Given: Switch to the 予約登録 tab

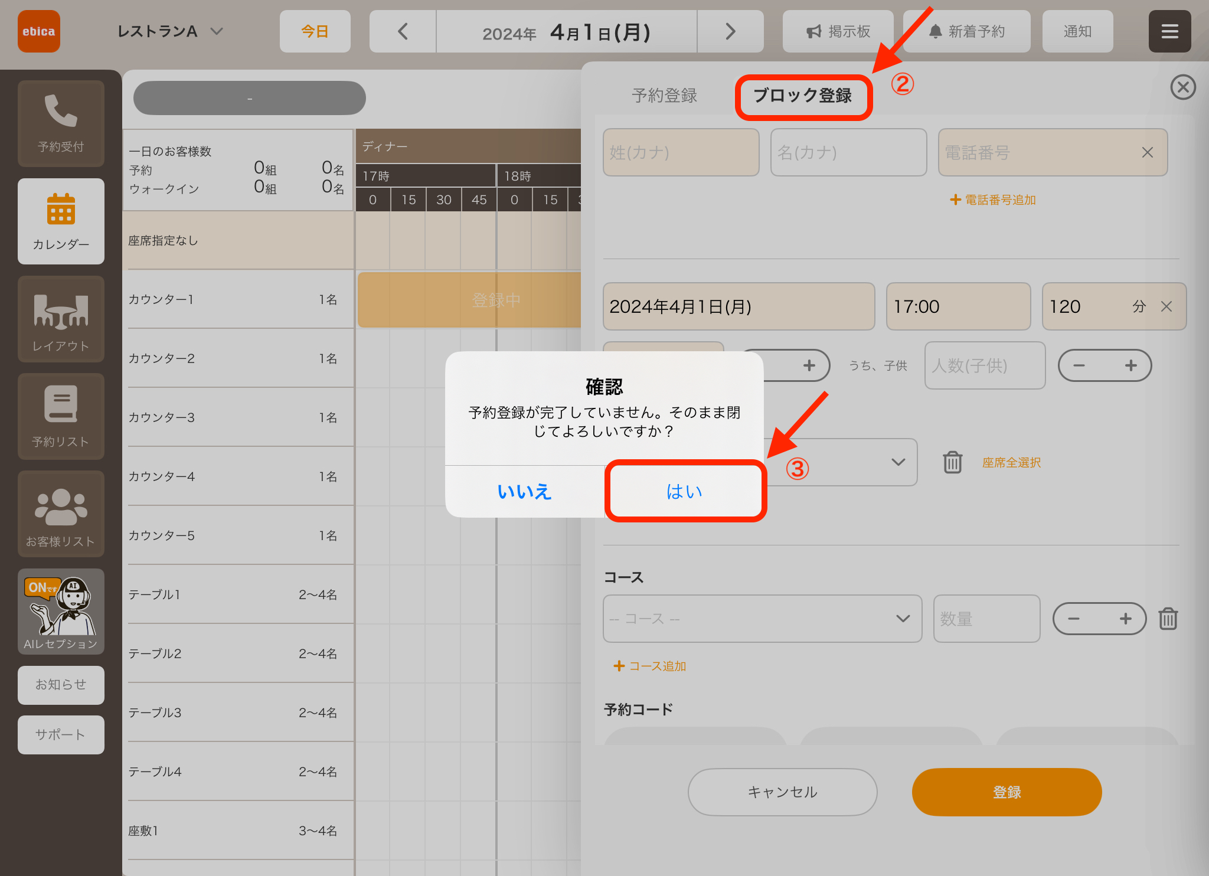Looking at the screenshot, I should [x=664, y=96].
